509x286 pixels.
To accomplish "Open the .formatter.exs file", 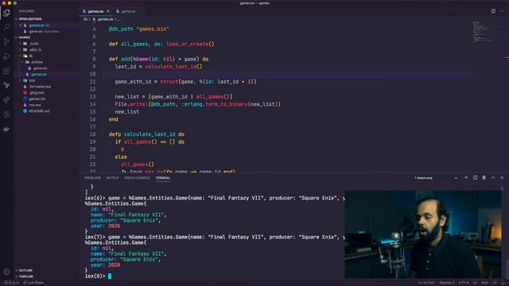I will pos(40,87).
